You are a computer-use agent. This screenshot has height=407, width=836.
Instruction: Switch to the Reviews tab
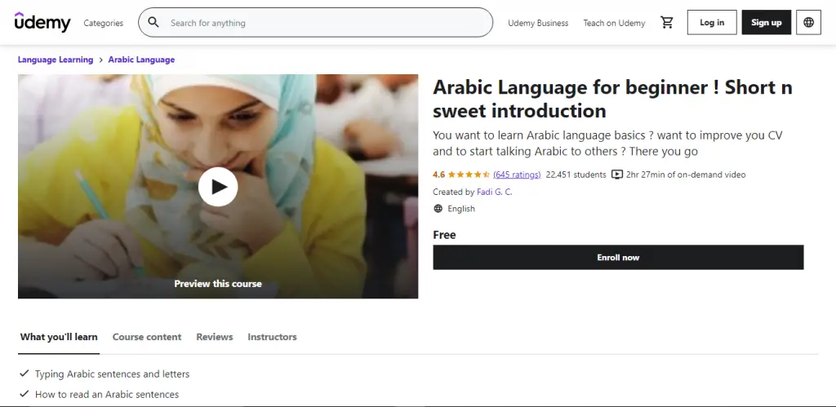215,337
